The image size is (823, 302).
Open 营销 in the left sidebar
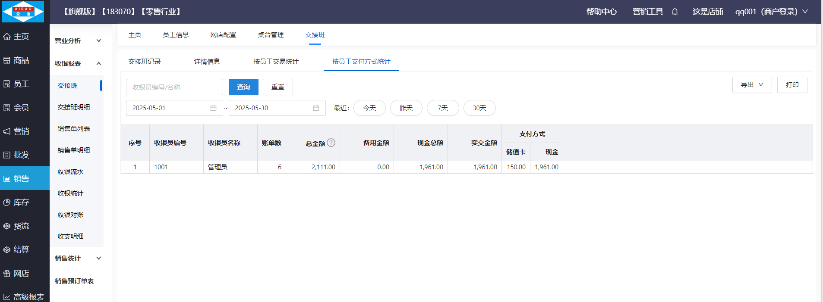[21, 131]
